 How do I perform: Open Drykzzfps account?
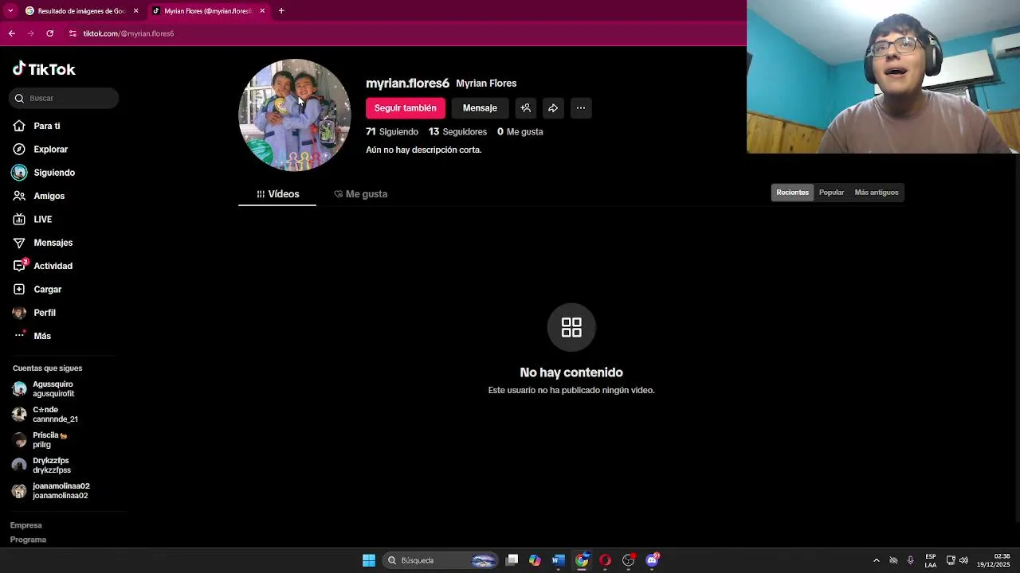[x=51, y=465]
